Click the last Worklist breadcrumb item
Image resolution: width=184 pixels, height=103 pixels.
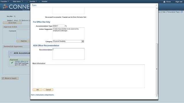point(44,1)
